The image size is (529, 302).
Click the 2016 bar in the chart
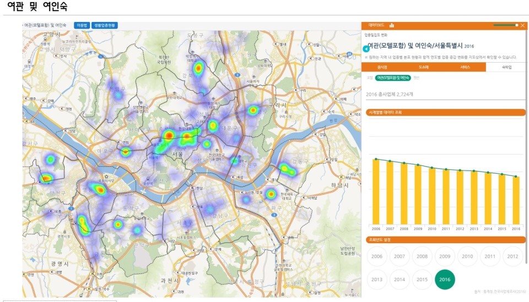coord(516,201)
